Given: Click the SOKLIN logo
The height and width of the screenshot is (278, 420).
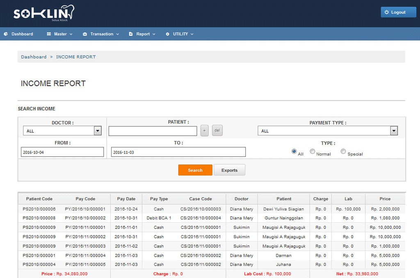Looking at the screenshot, I should tap(43, 13).
